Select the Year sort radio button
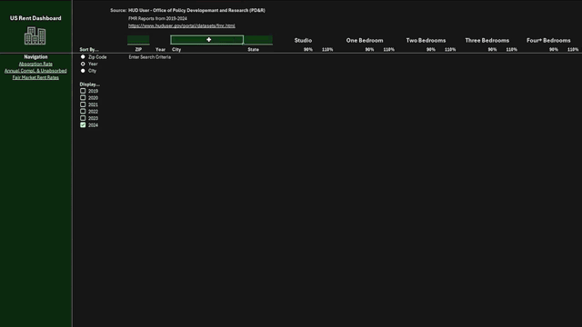 click(x=83, y=64)
